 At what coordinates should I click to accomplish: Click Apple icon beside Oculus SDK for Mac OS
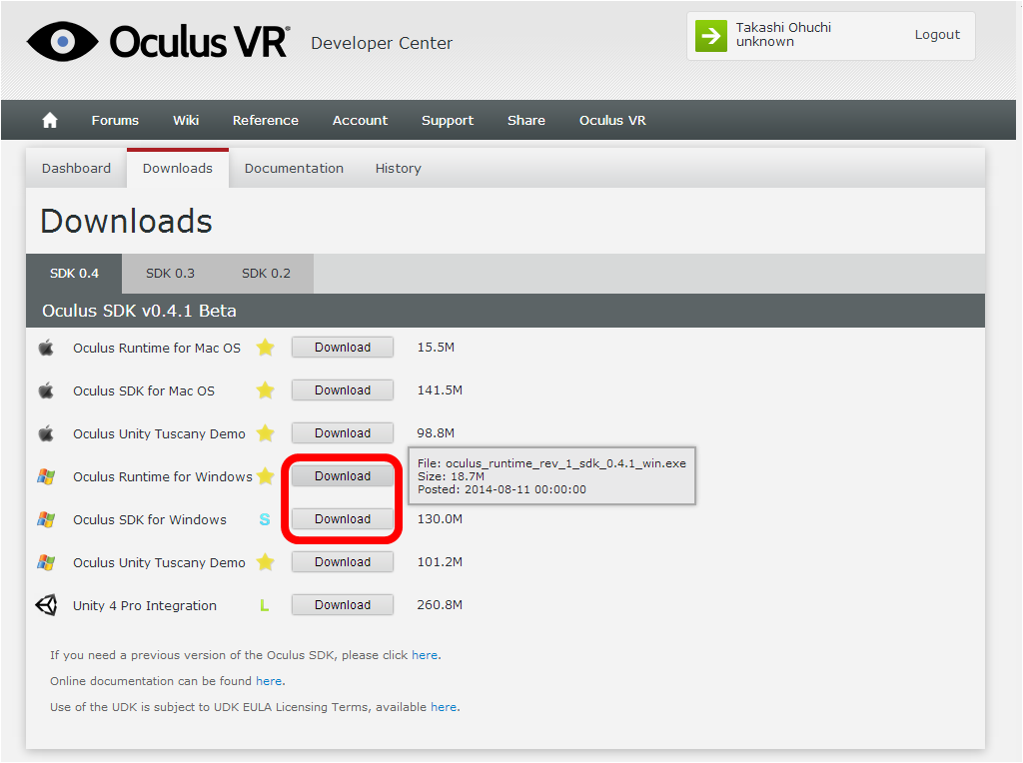point(46,390)
